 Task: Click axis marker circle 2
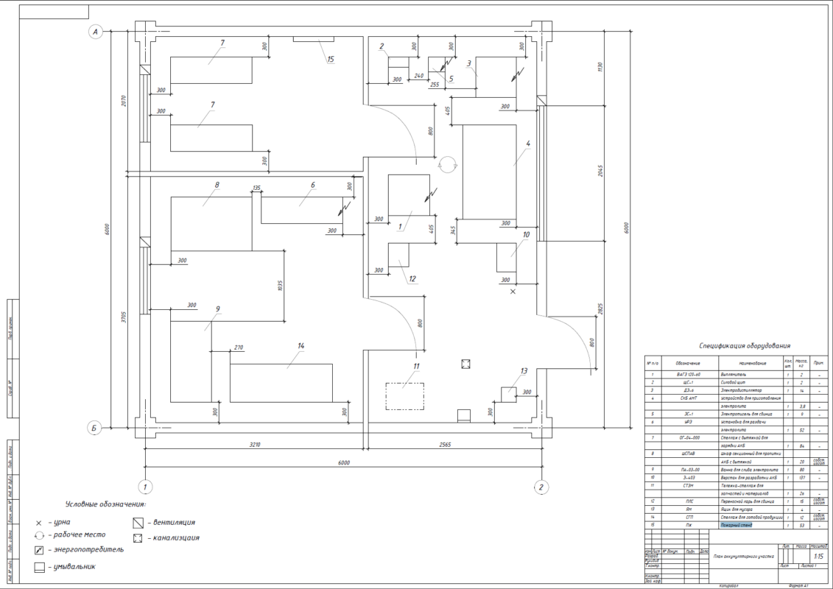coord(541,487)
